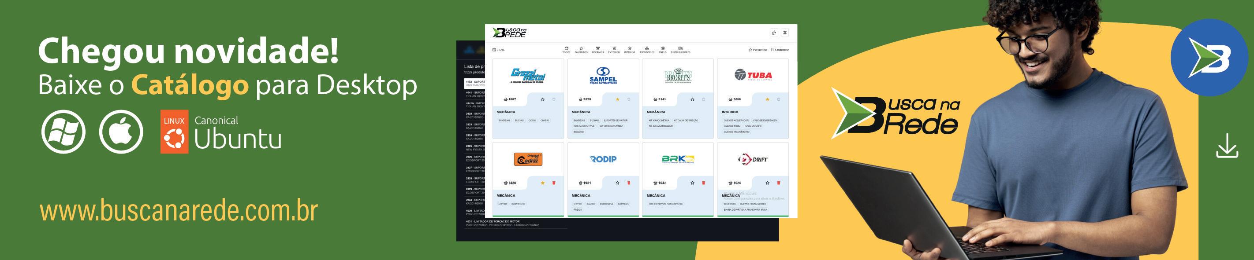
Task: Open the Rodip catalog logo
Action: 603,159
